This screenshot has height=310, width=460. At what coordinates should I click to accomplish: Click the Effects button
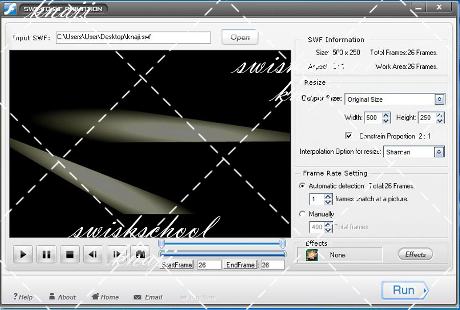[415, 254]
